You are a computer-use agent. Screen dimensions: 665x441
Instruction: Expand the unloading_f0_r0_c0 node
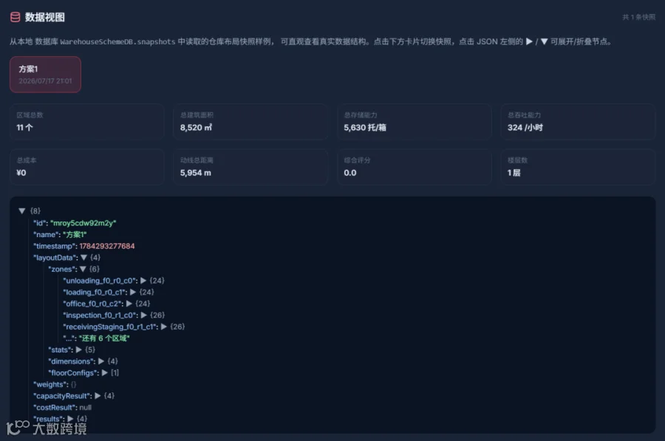point(143,280)
